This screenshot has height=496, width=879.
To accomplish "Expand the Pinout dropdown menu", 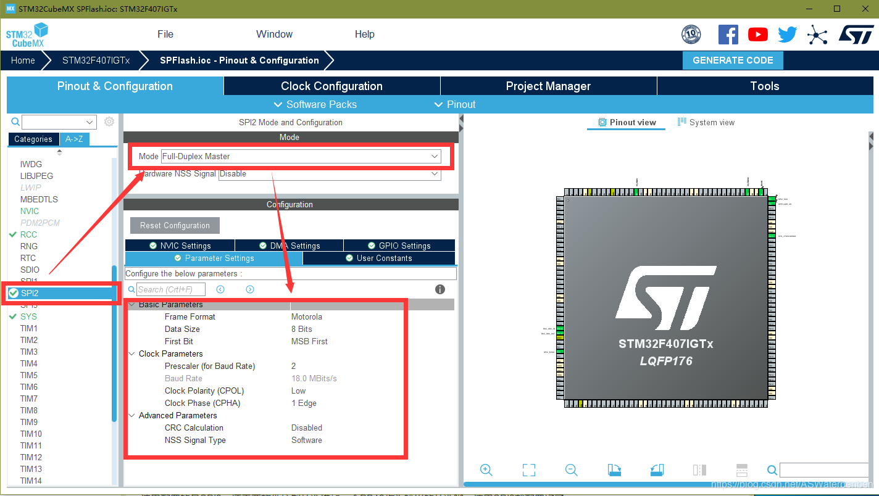I will [455, 104].
